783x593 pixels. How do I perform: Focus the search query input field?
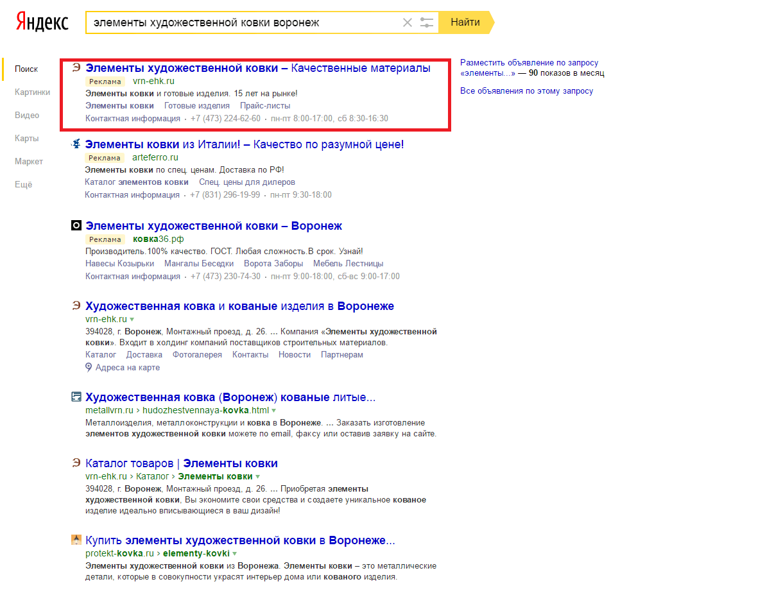point(244,22)
